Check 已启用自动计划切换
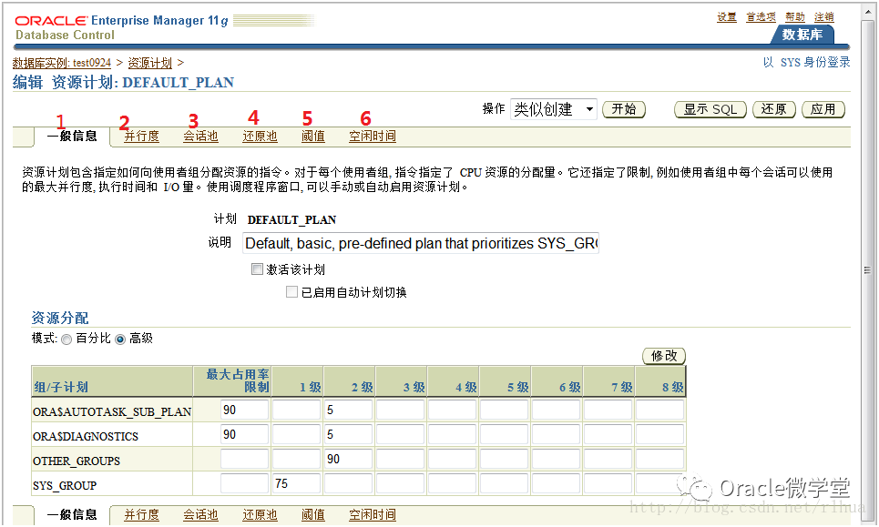 click(291, 290)
